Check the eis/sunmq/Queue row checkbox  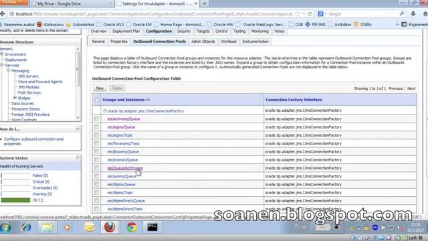tap(96, 176)
